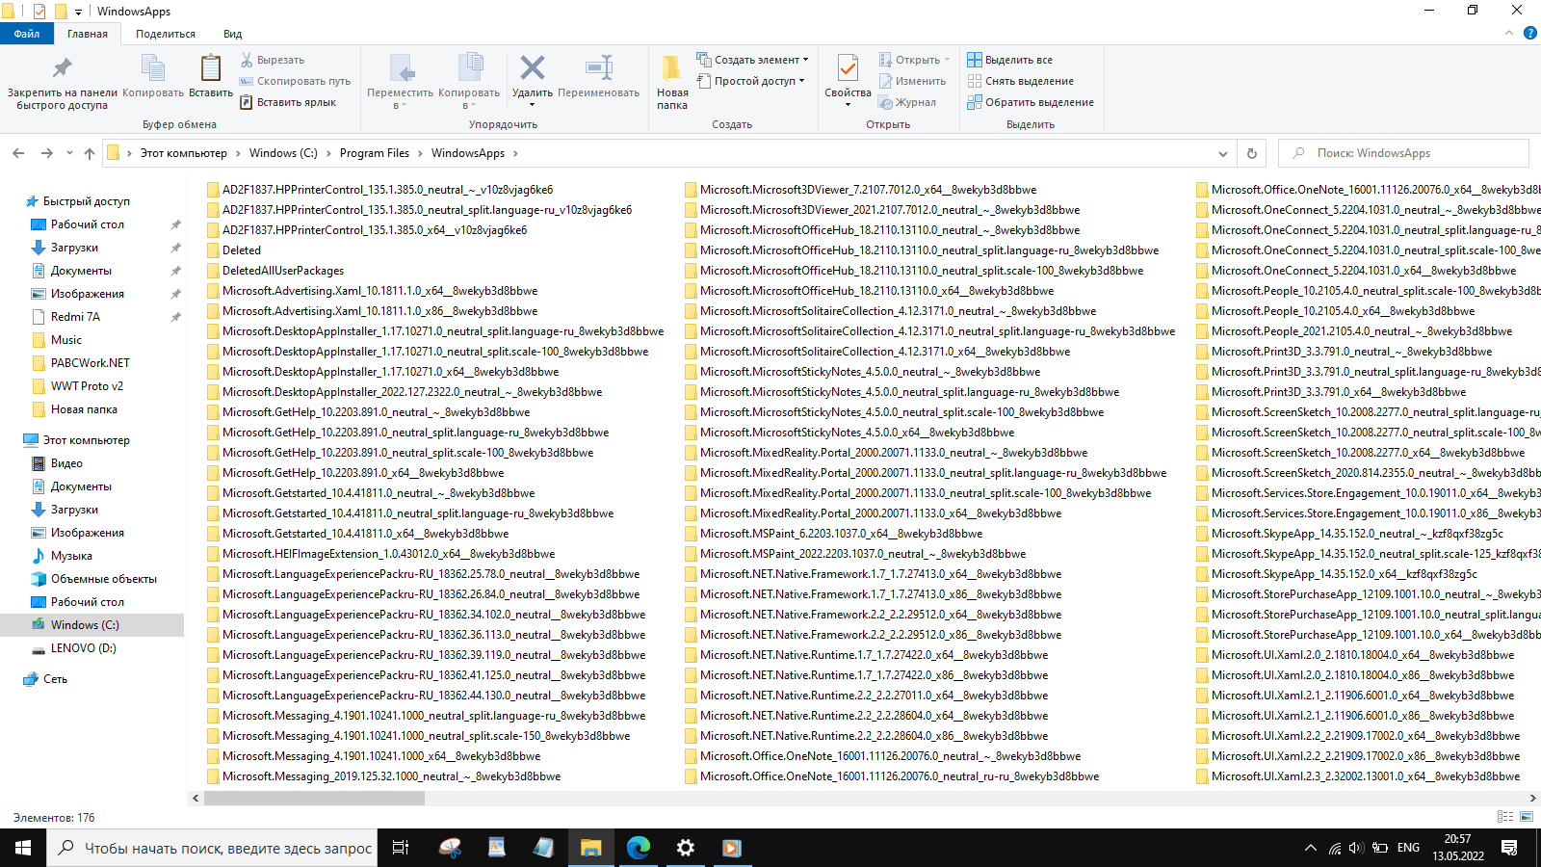Select Network (Сеть) in navigation pane

point(55,679)
